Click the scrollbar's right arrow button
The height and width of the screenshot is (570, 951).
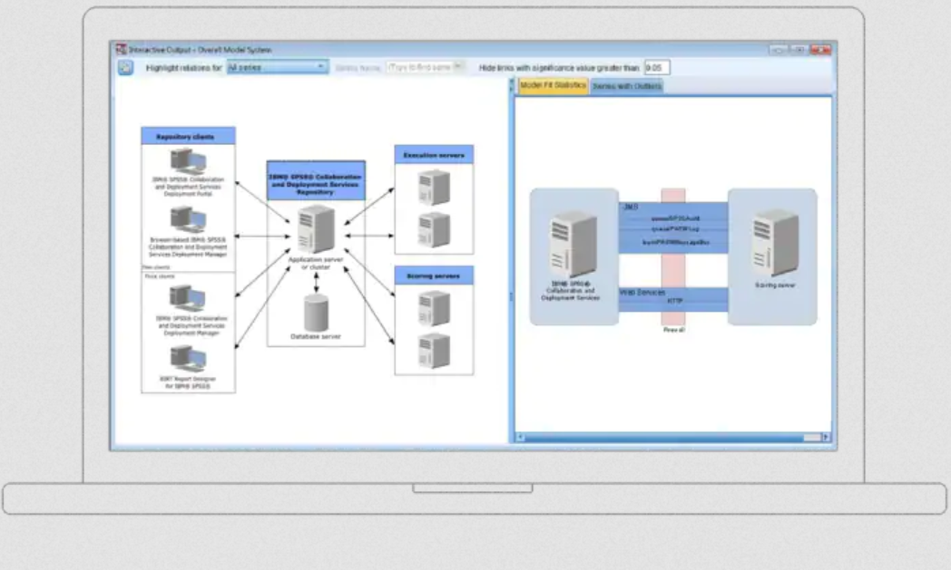824,439
